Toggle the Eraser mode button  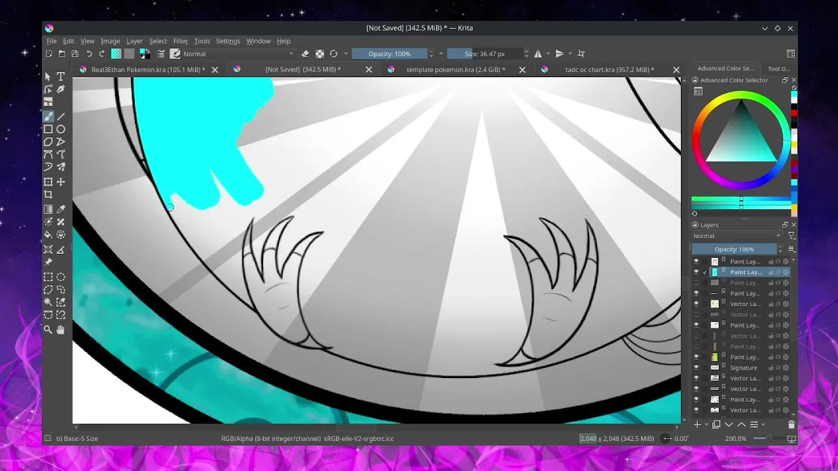coord(305,54)
